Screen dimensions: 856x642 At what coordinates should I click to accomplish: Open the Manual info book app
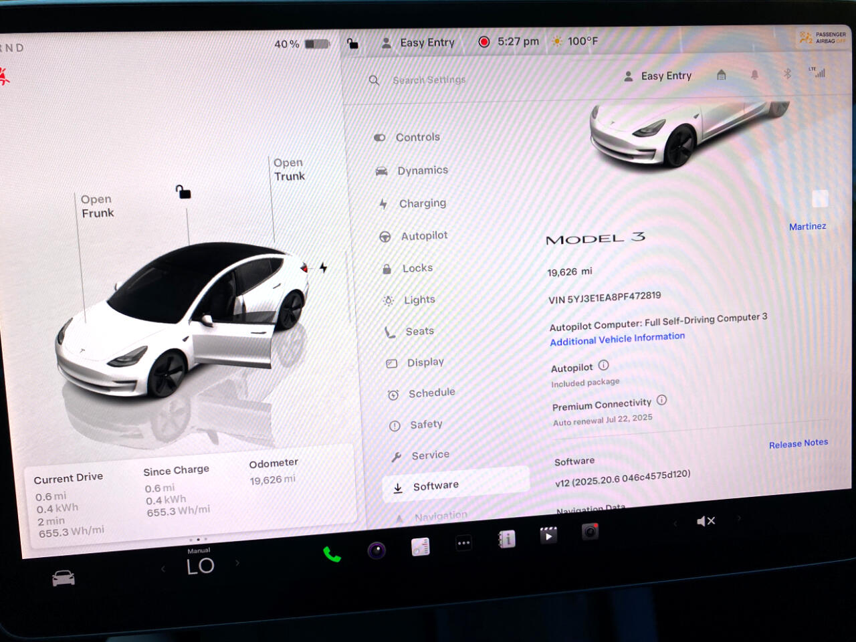[x=506, y=539]
